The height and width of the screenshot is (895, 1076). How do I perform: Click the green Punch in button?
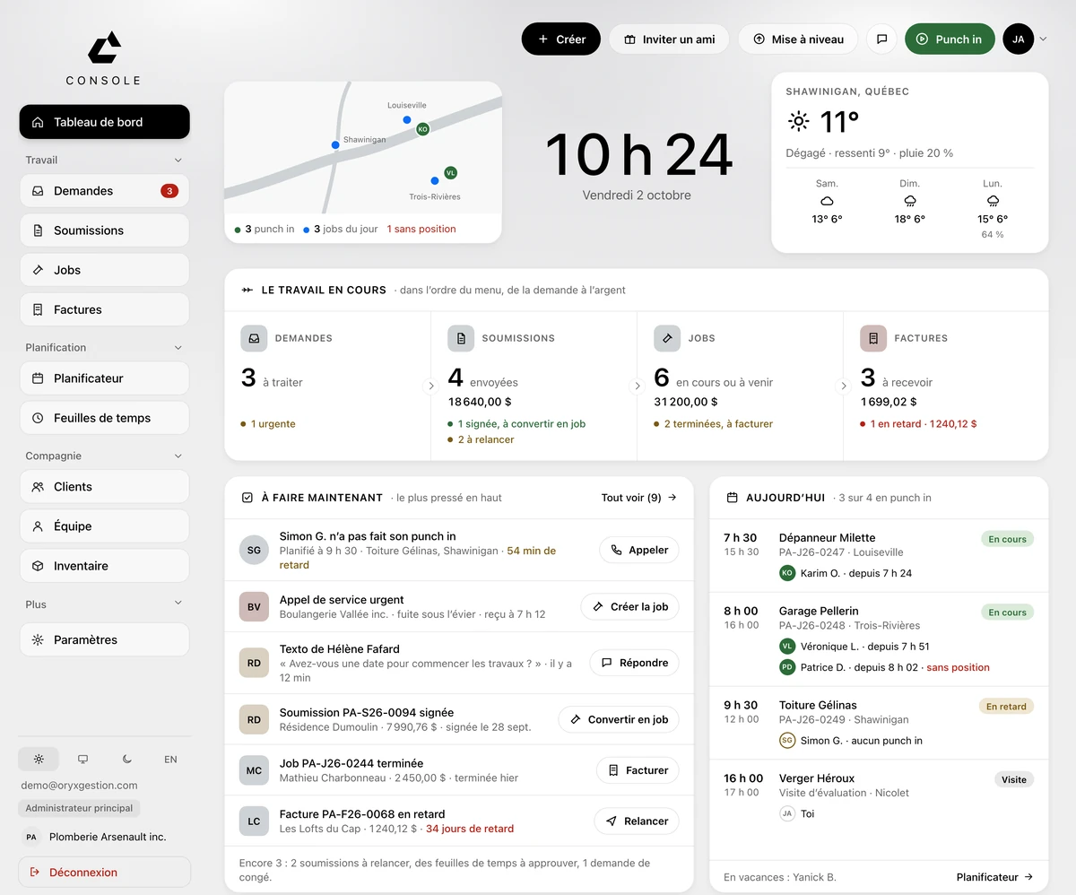pyautogui.click(x=950, y=39)
